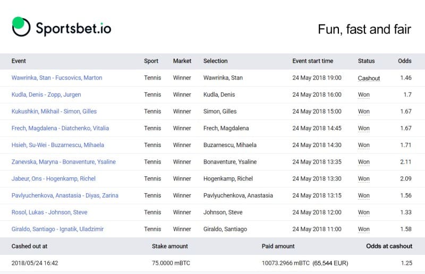Image resolution: width=425 pixels, height=274 pixels.
Task: Click the 1.46 odds value
Action: pos(406,78)
